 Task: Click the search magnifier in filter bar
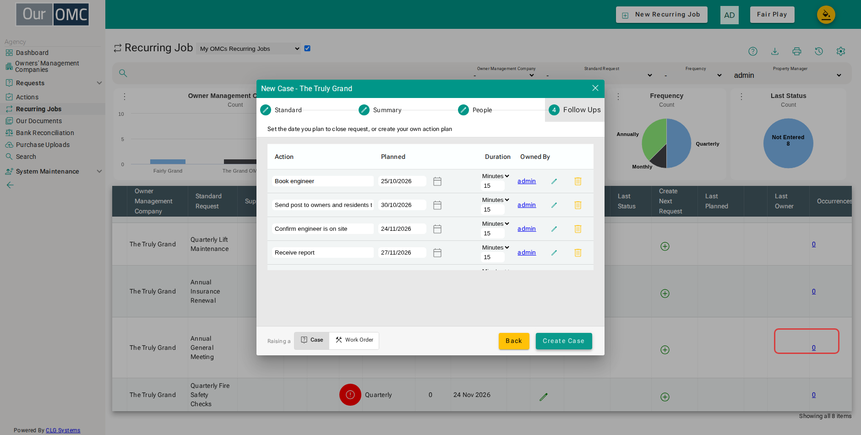pos(123,73)
